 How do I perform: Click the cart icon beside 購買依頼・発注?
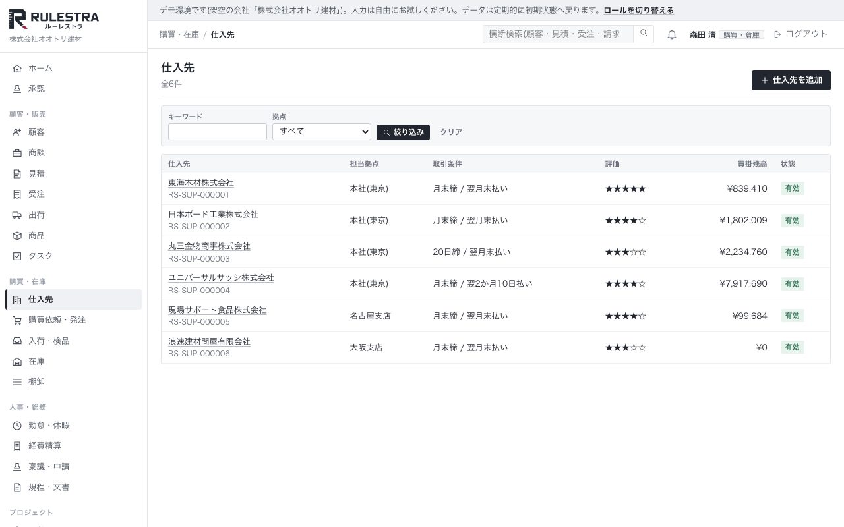point(17,320)
